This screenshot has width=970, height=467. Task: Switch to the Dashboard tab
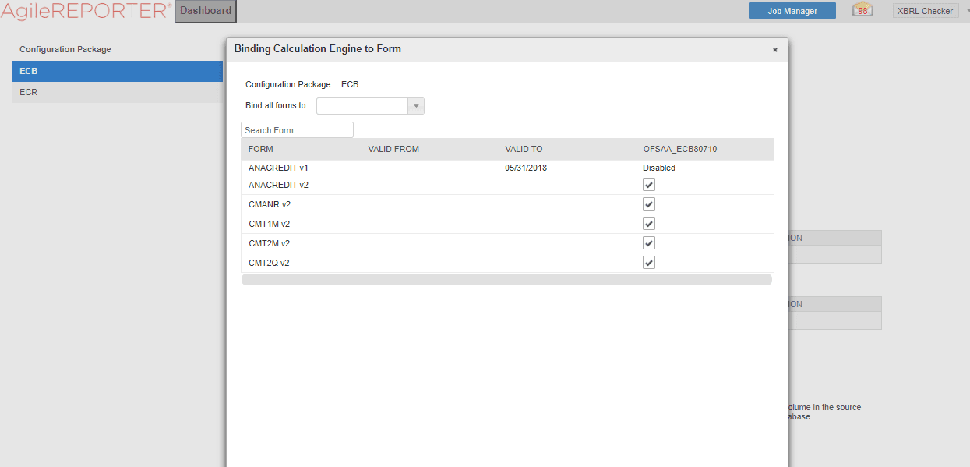coord(205,11)
